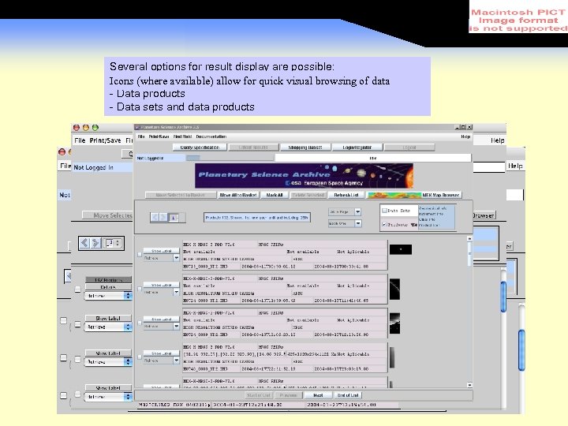The width and height of the screenshot is (568, 426).
Task: Open first product row's black preview thumbnail
Action: pos(401,249)
